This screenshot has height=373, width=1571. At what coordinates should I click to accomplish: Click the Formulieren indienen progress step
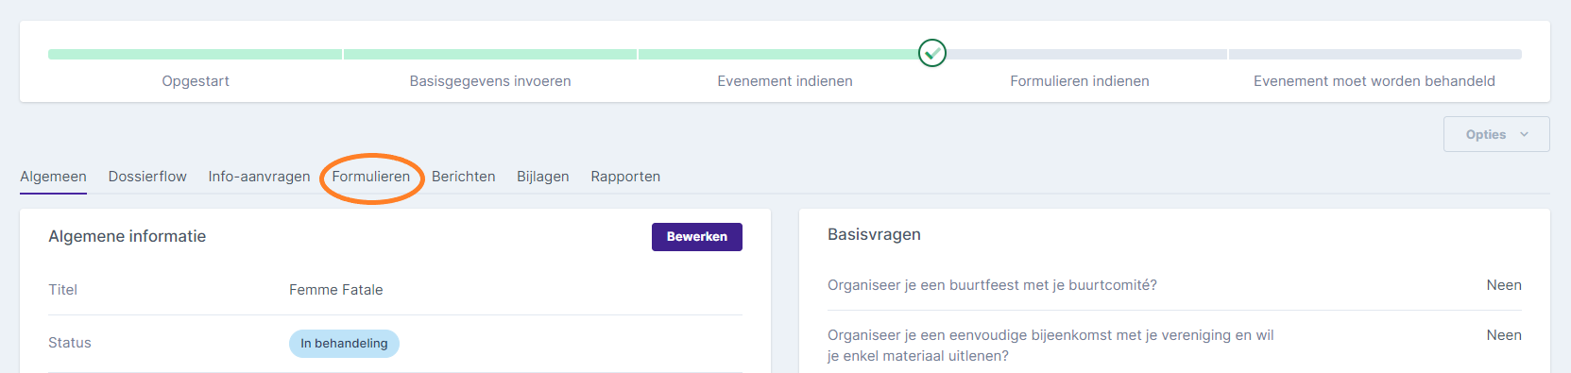[1080, 81]
